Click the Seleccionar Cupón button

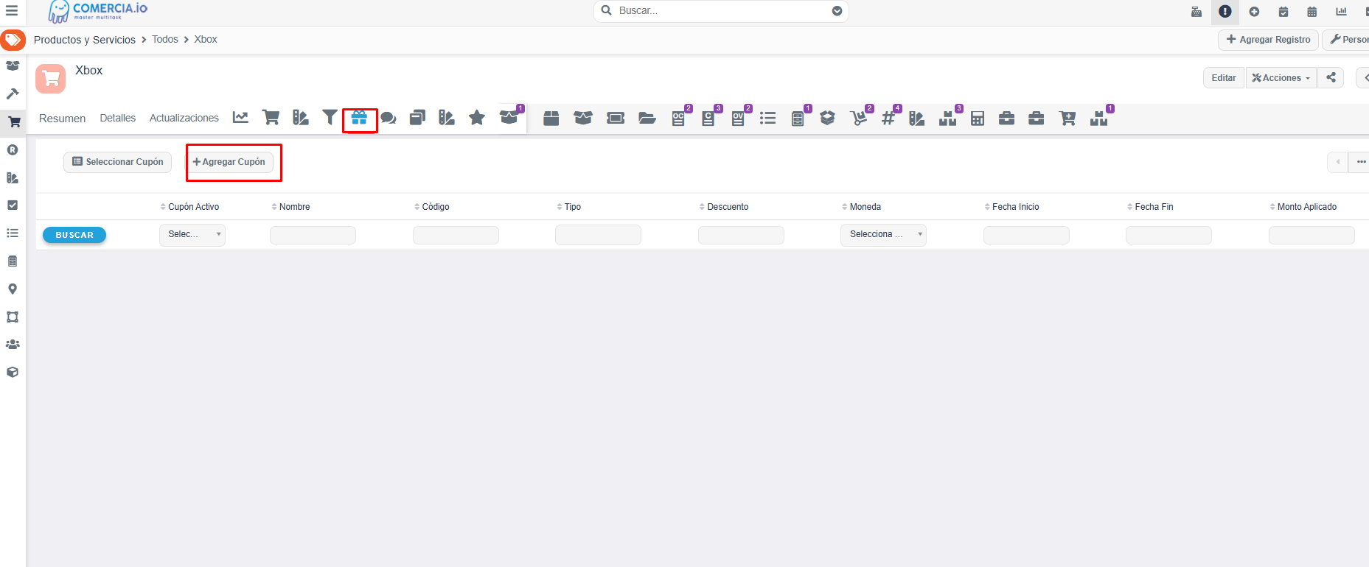tap(118, 162)
